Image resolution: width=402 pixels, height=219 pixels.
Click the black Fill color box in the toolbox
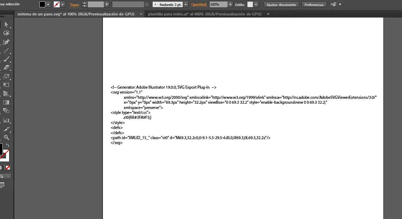1,149
